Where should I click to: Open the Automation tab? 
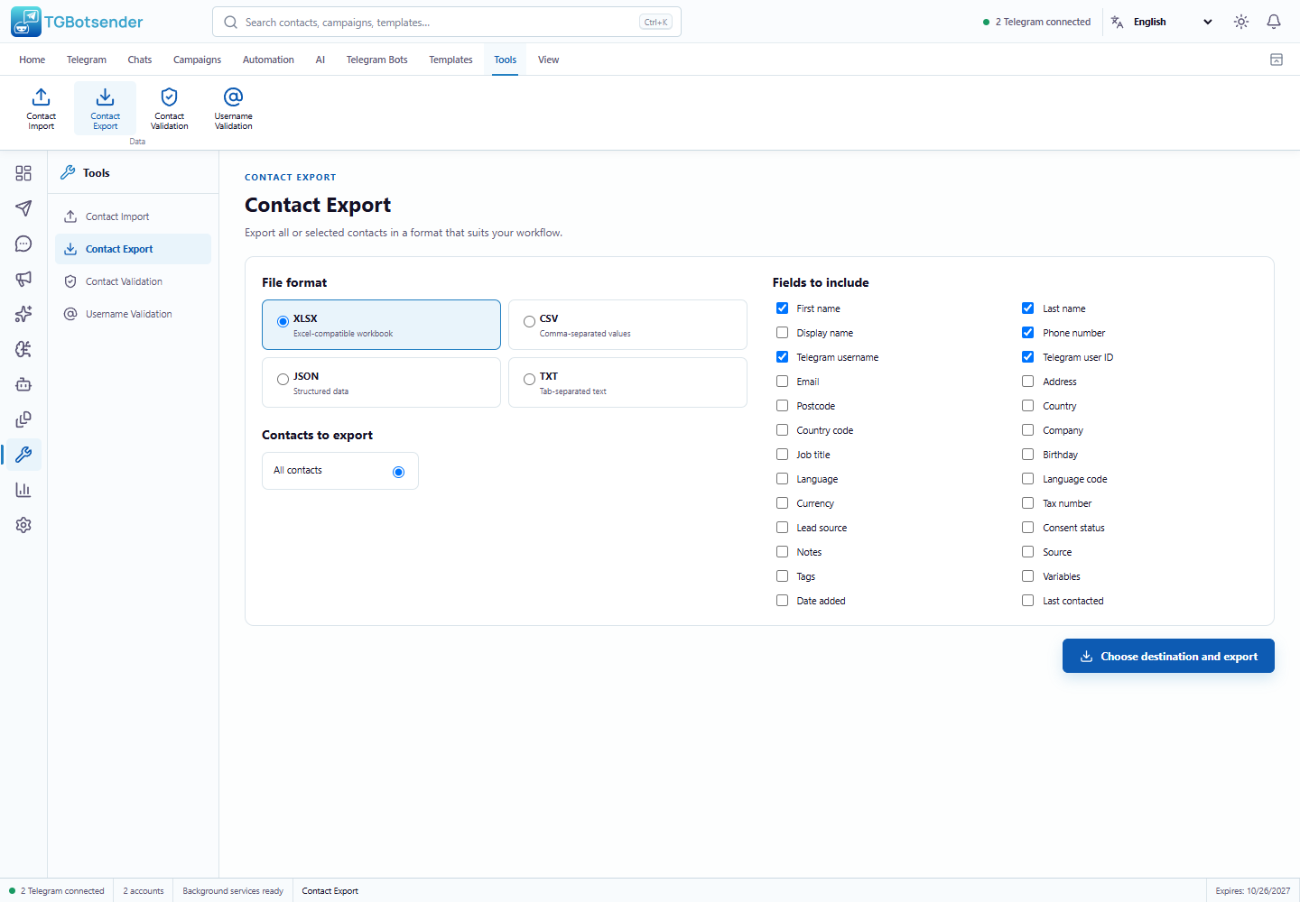click(x=268, y=60)
